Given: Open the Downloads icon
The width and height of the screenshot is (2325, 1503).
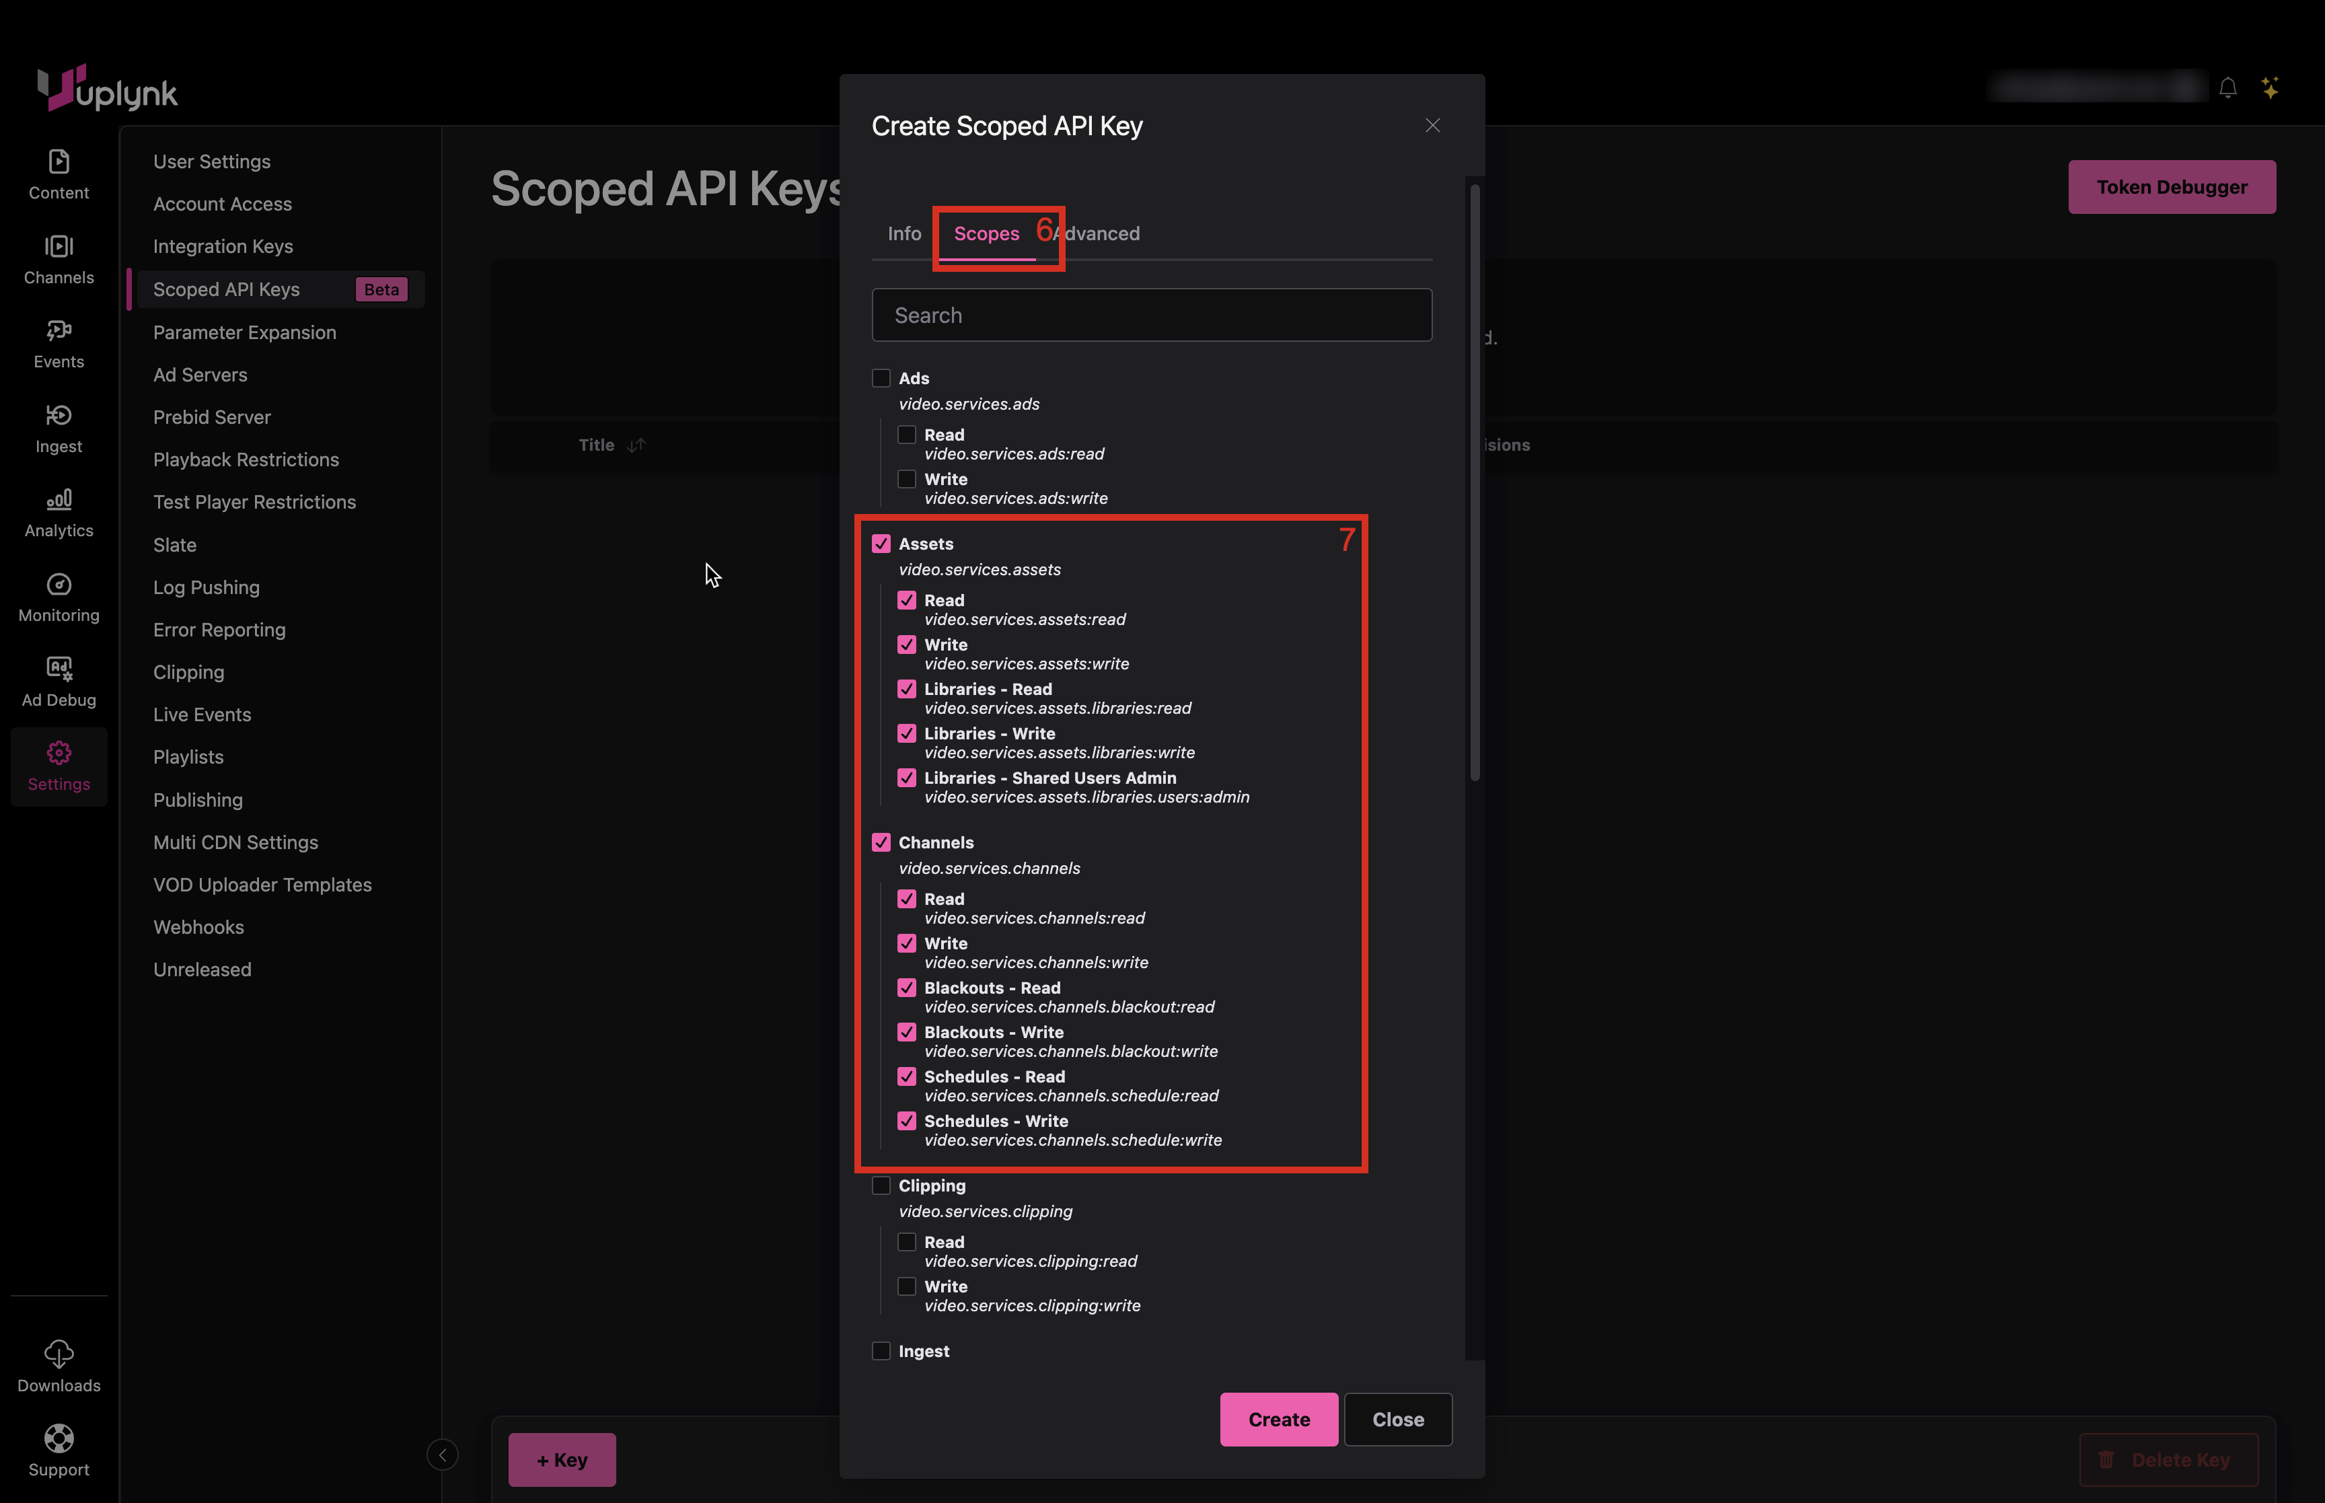Looking at the screenshot, I should coord(59,1354).
